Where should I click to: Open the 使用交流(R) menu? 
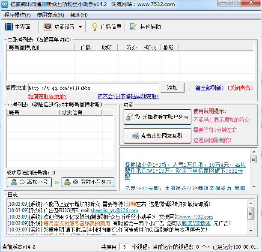50,15
